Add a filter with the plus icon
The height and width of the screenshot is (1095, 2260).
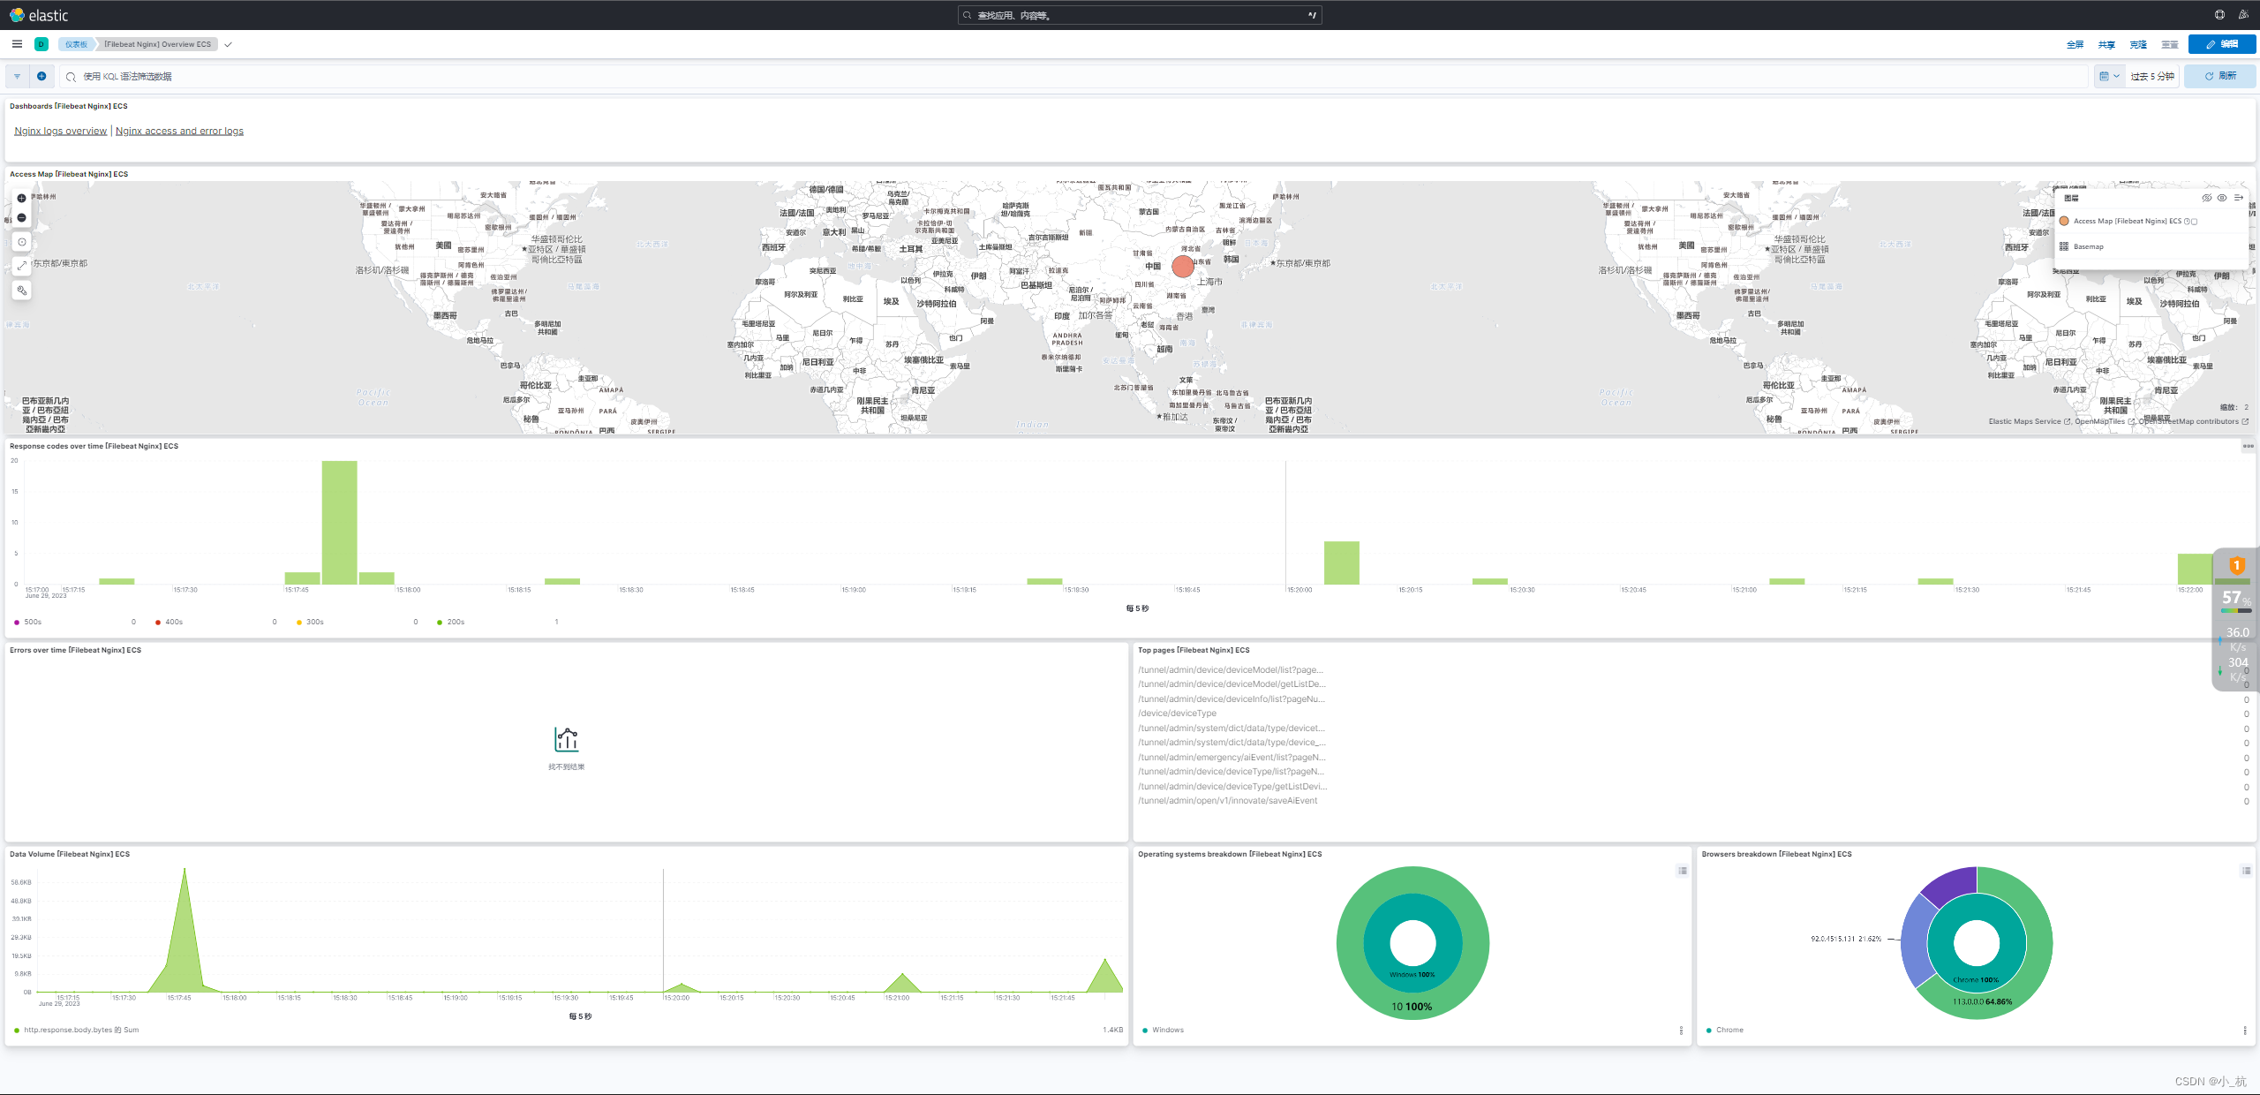tap(41, 77)
